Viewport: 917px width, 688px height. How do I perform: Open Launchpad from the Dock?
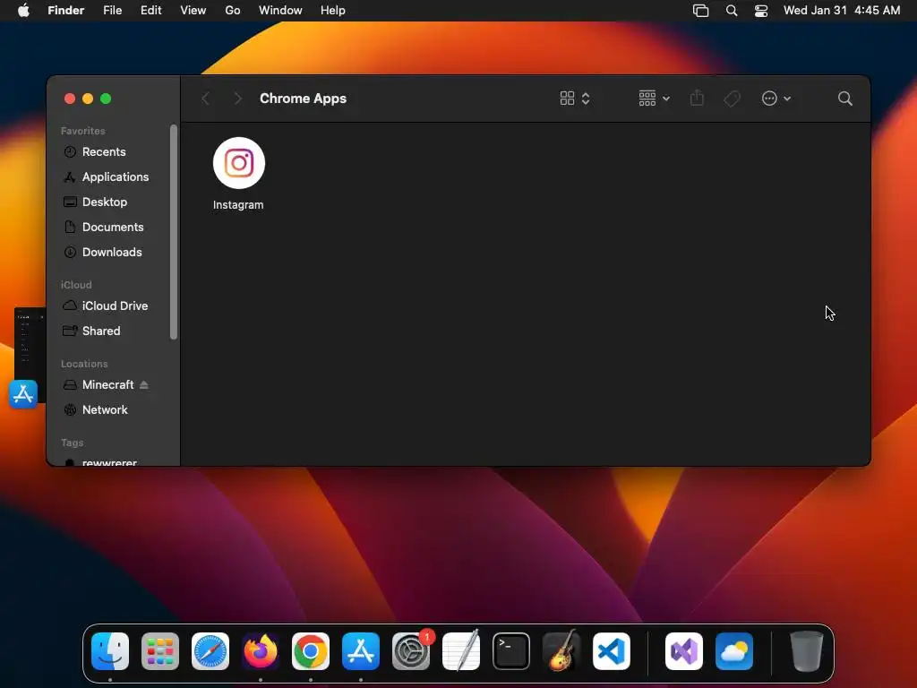tap(160, 651)
